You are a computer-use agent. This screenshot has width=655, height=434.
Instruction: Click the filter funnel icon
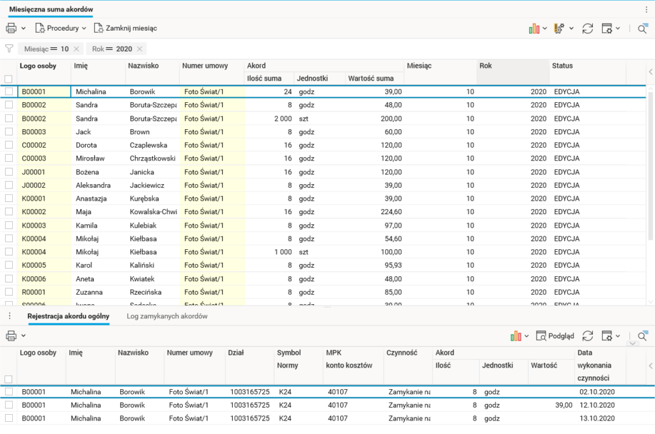click(9, 49)
